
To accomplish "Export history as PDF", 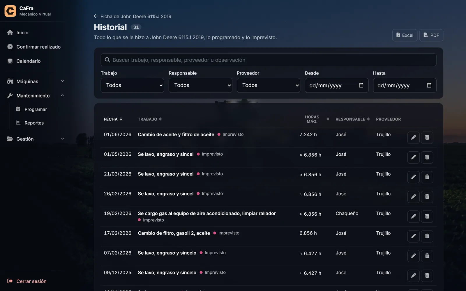I will pos(431,35).
